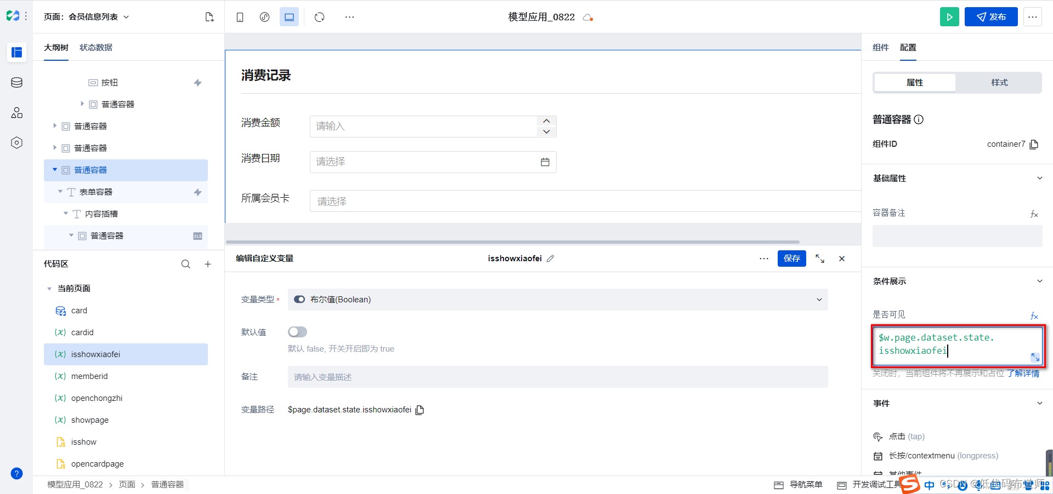Expand the variable editor to fullscreen
The height and width of the screenshot is (494, 1053).
pos(820,259)
